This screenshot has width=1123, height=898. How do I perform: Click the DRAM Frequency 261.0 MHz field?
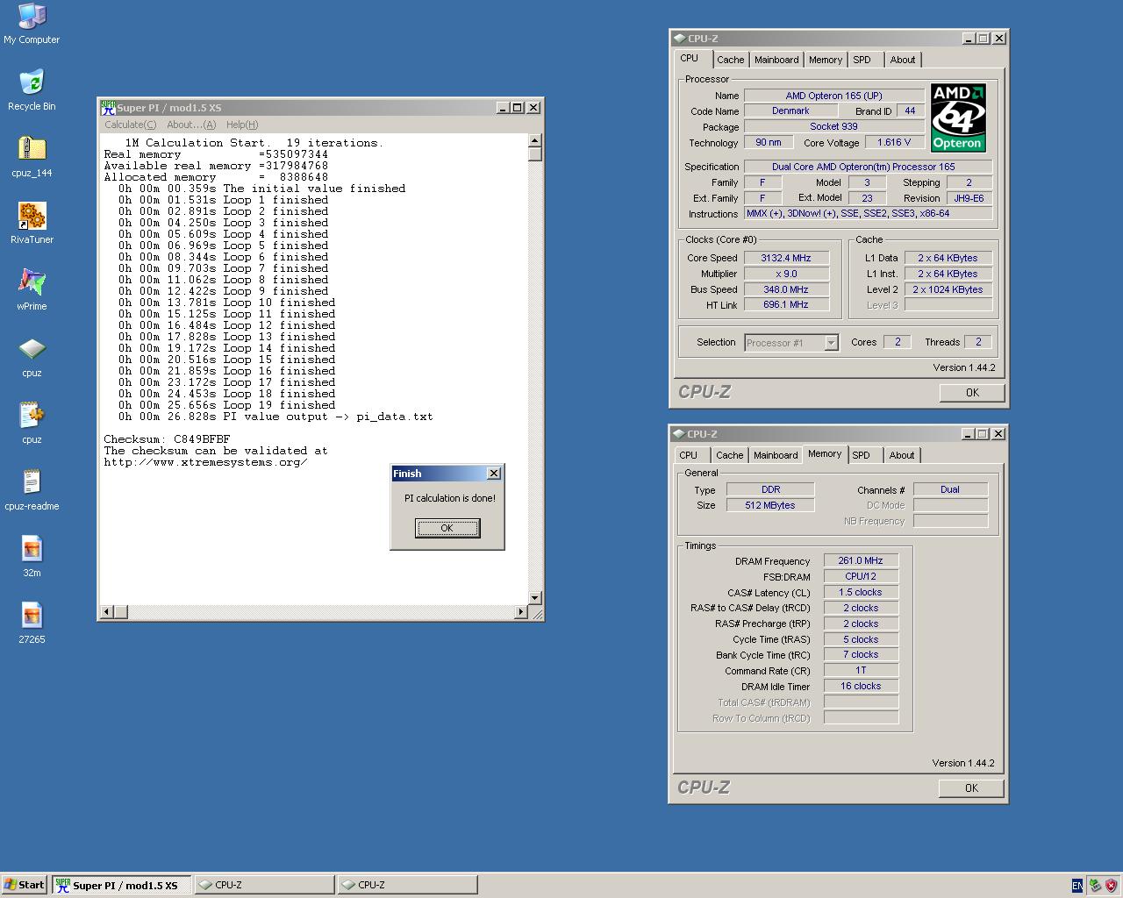tap(861, 560)
